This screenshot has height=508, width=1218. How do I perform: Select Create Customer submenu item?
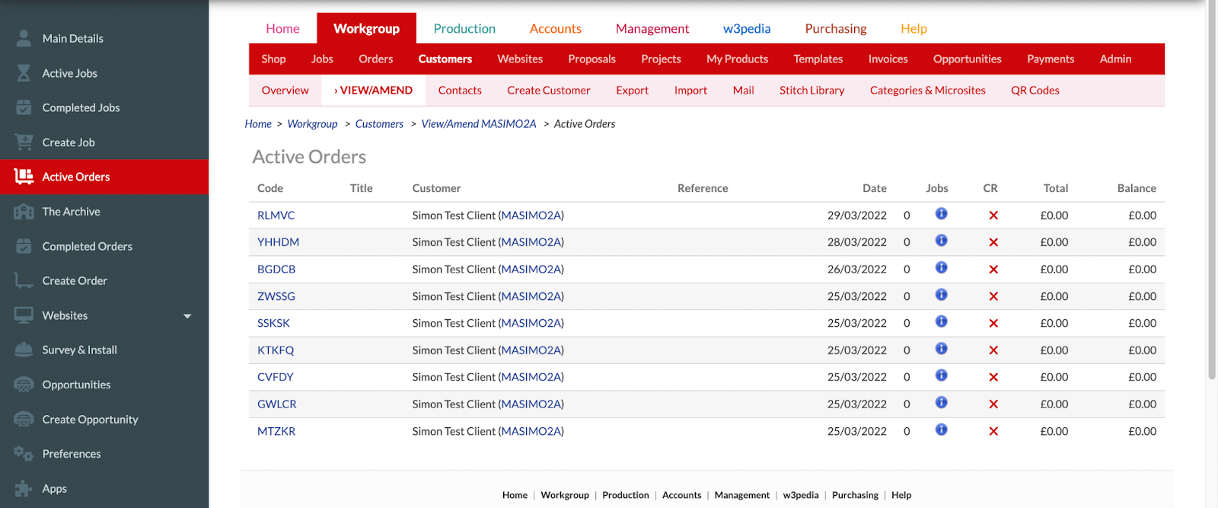549,90
